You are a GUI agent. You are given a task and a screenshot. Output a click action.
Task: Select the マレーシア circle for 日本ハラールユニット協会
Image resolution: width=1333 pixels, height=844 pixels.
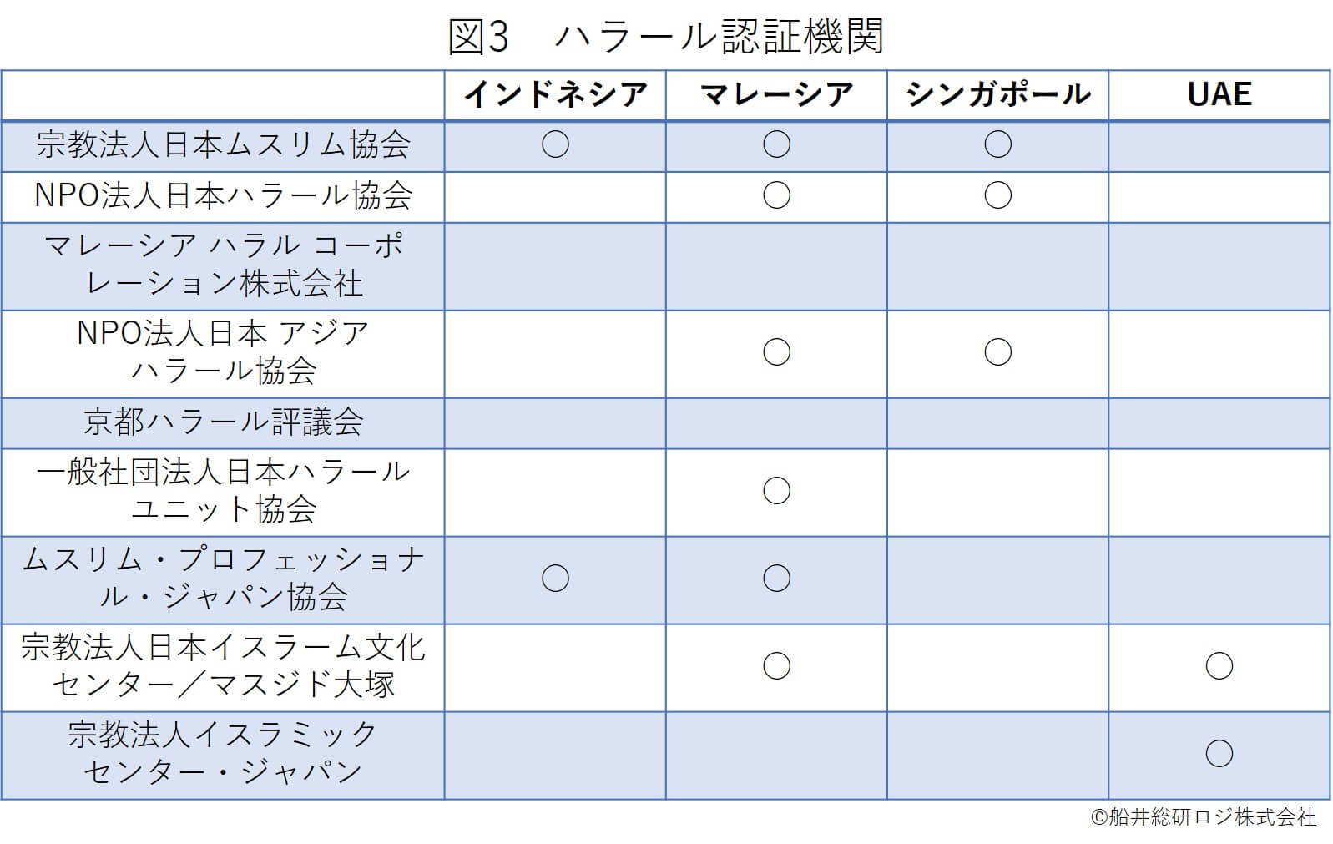[776, 491]
